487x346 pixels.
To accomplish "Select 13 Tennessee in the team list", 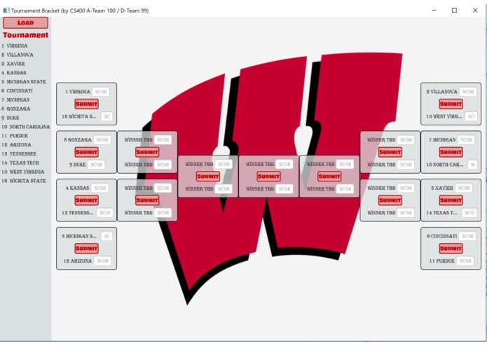I will pos(19,153).
